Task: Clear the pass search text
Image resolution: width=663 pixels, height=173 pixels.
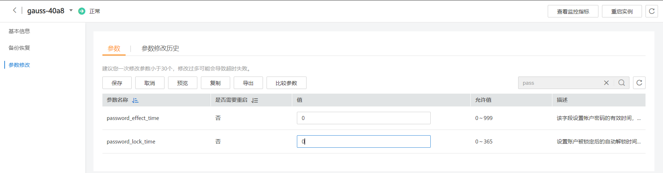Action: [606, 83]
